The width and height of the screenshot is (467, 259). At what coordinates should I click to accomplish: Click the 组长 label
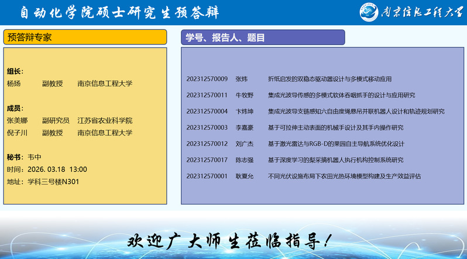click(x=15, y=71)
